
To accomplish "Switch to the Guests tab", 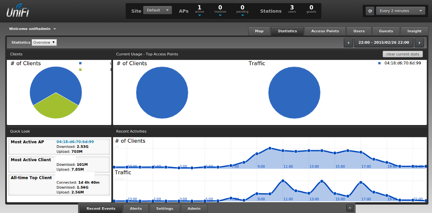I will coord(386,31).
